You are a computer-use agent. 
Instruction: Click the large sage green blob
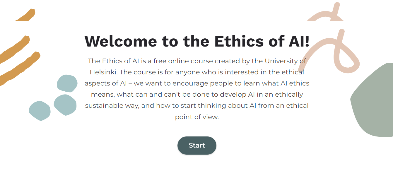coord(375,102)
